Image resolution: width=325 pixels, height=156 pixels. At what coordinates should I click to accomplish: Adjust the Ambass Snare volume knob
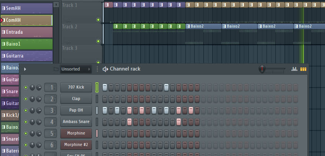point(39,122)
